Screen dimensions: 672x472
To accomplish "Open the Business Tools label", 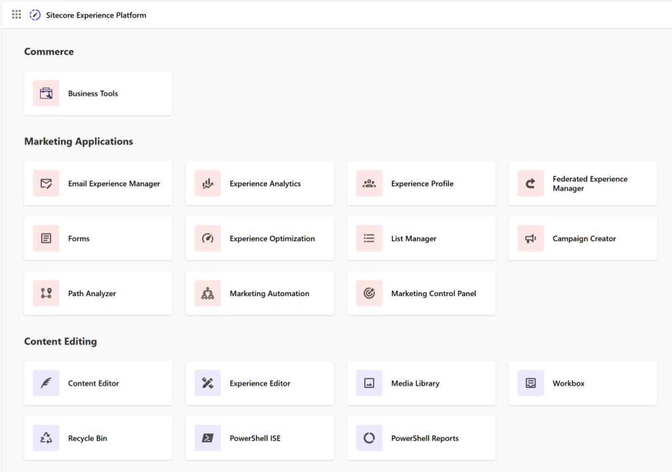I will [93, 93].
